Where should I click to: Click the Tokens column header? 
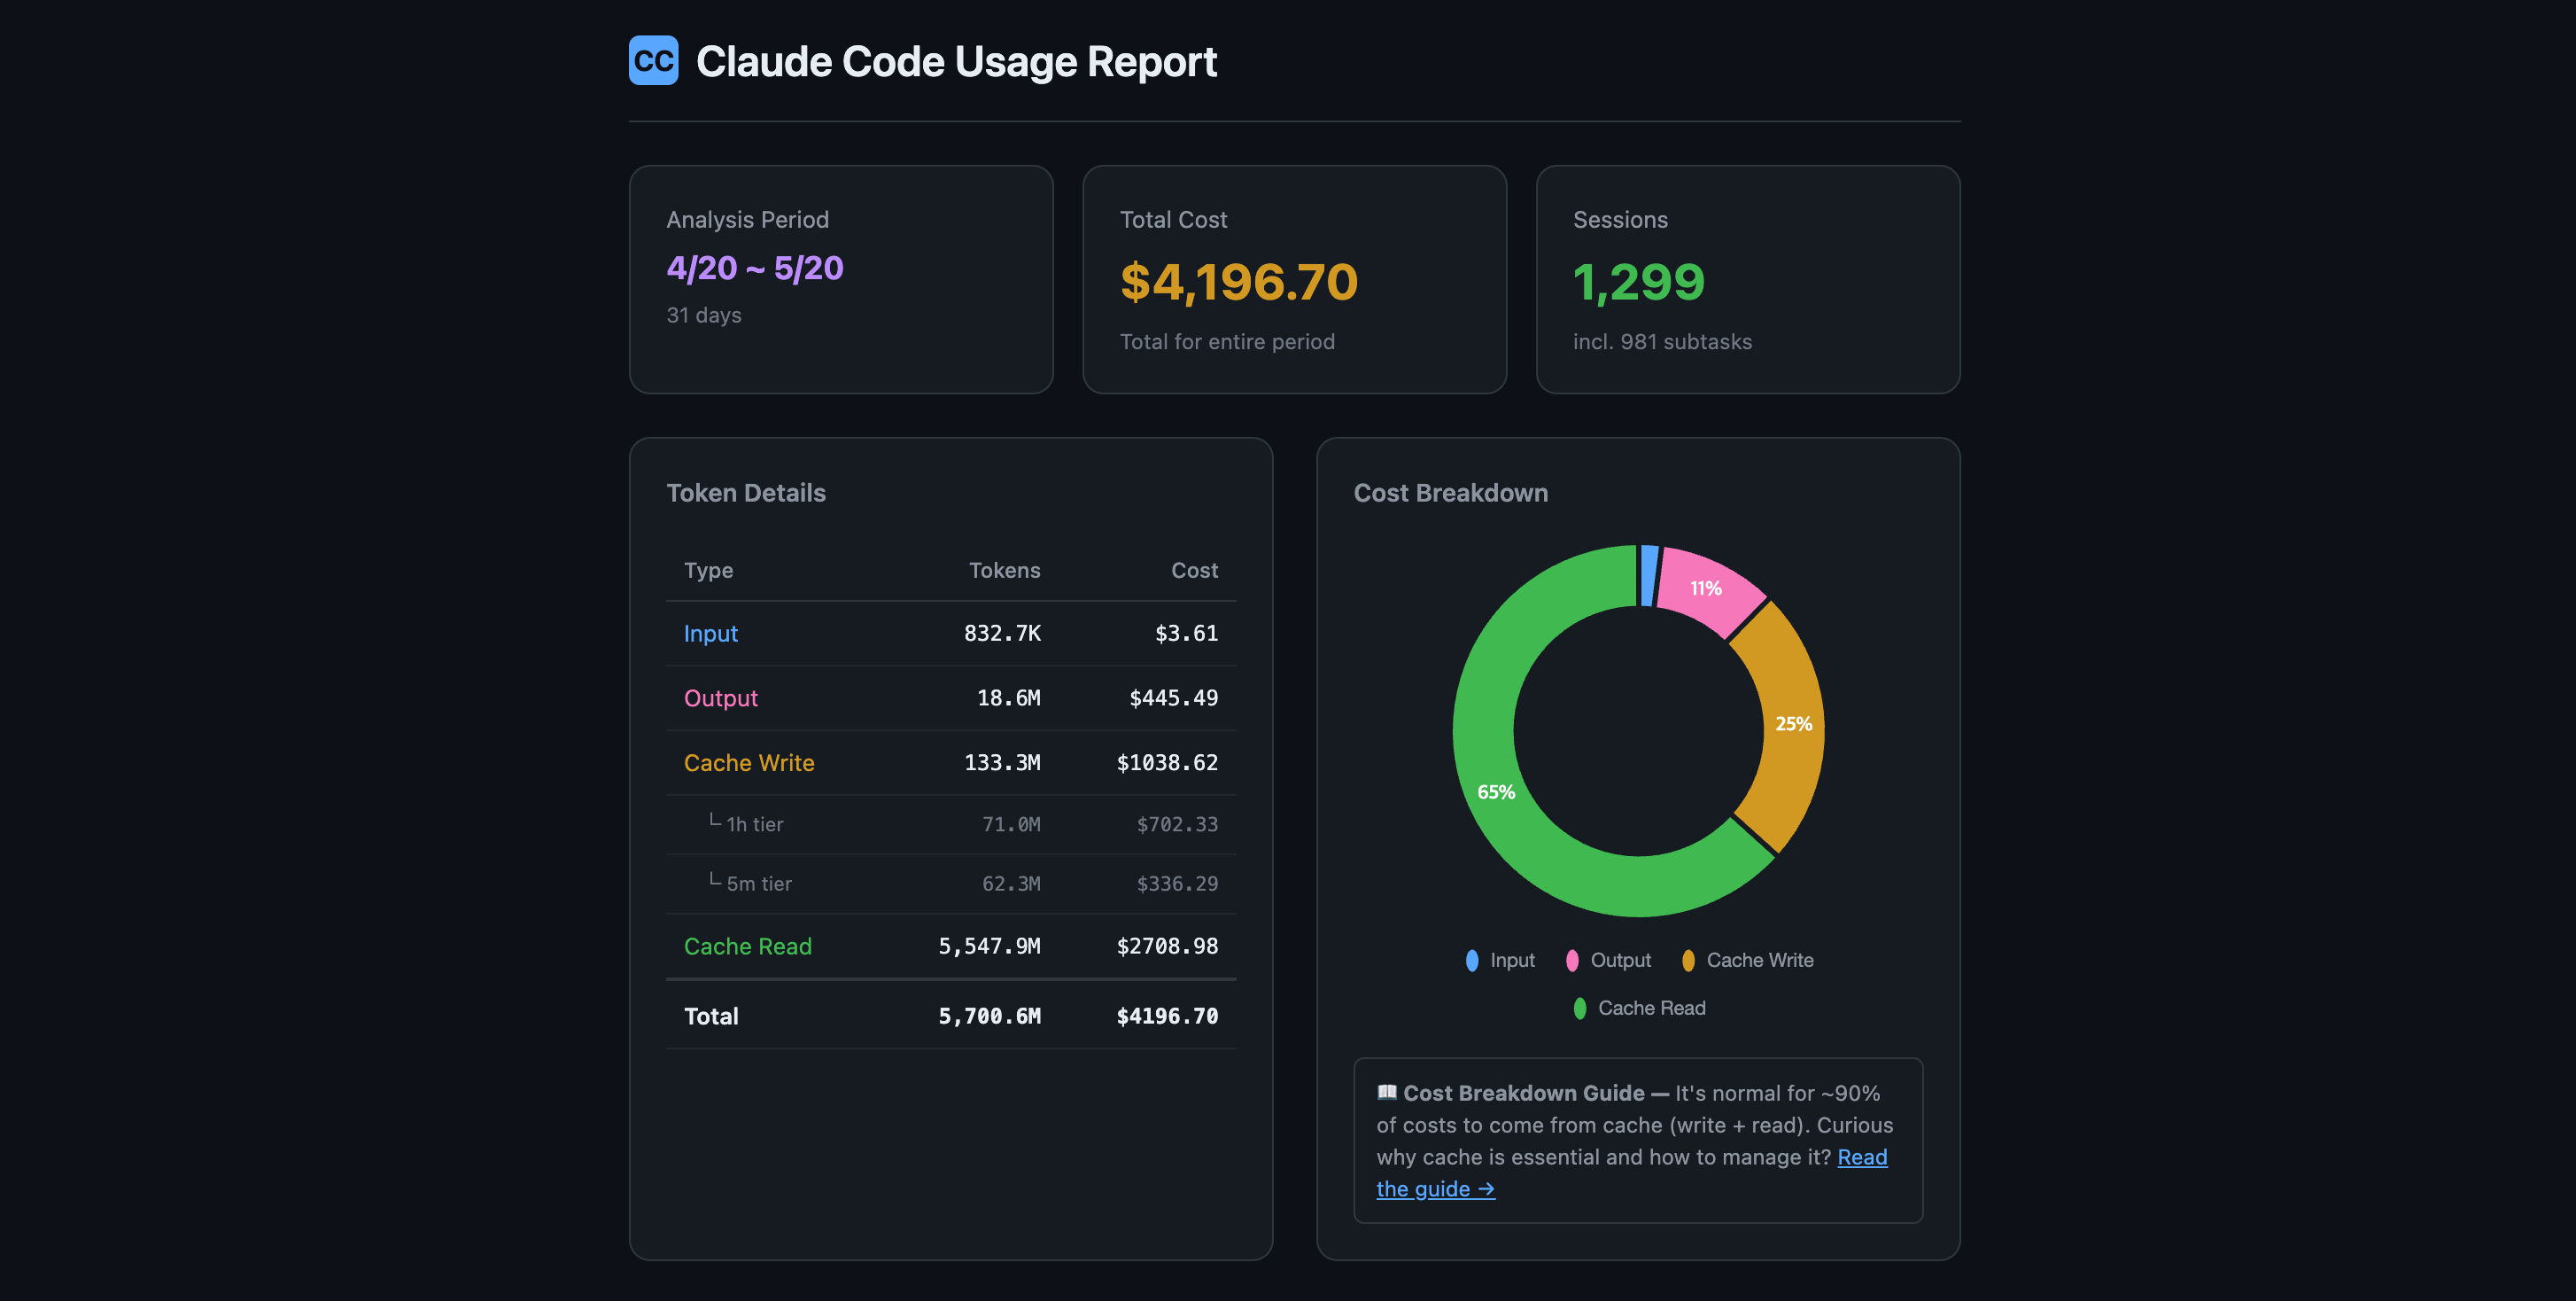tap(1004, 571)
